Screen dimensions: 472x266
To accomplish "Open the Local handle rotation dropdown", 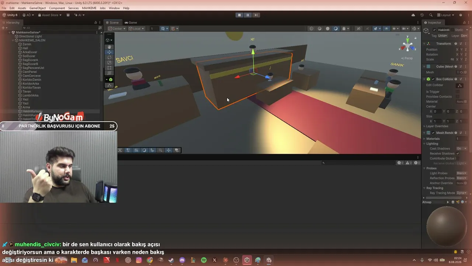I will [136, 28].
